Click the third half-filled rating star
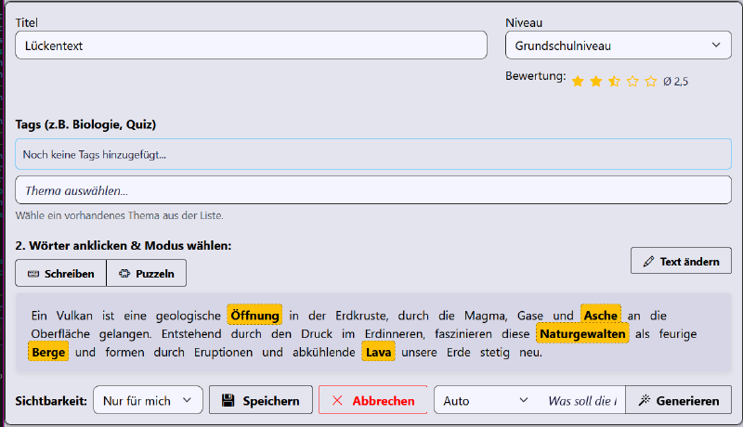743x427 pixels. point(614,82)
